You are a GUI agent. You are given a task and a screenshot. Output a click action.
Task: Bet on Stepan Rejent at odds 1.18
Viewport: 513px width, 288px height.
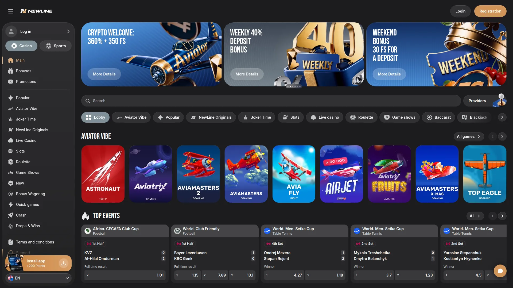(x=325, y=275)
